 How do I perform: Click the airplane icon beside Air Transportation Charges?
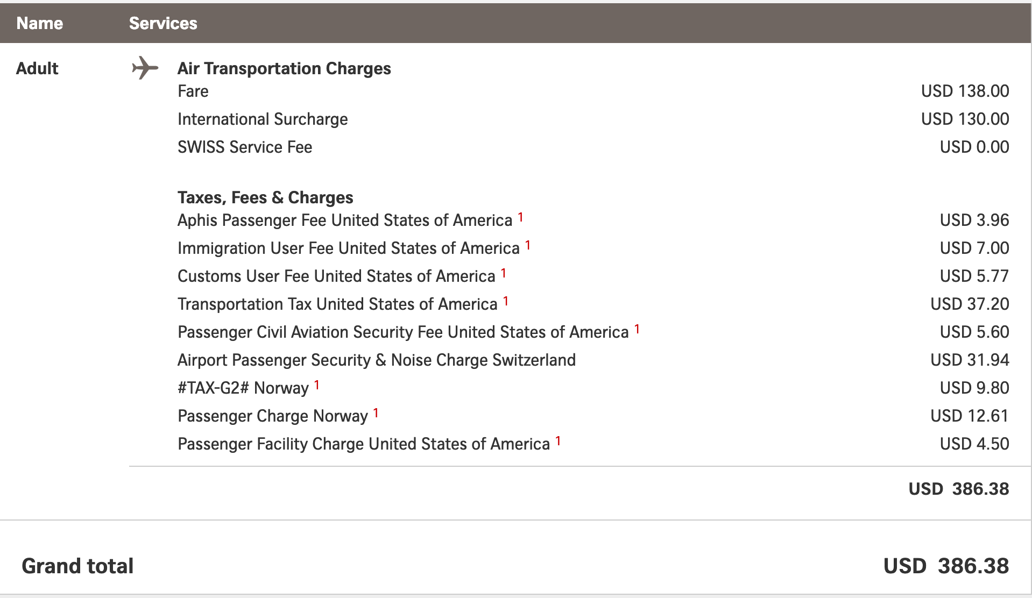point(145,68)
